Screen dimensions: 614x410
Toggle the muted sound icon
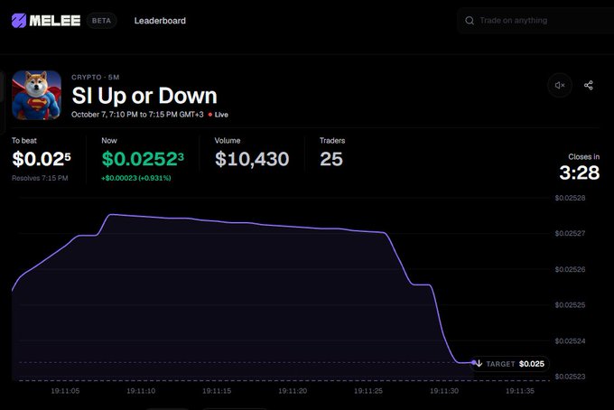point(560,85)
